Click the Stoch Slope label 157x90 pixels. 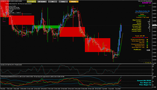click(x=138, y=47)
